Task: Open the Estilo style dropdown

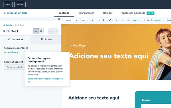Action: tap(72, 20)
